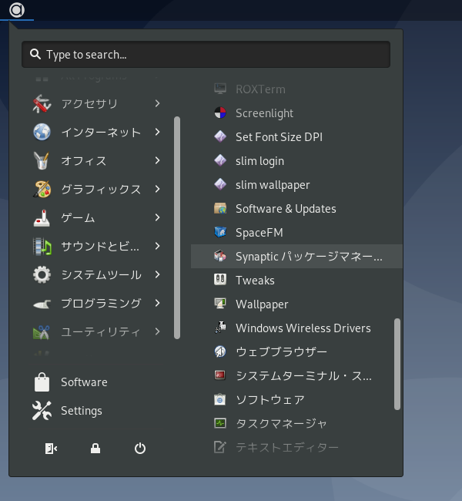Click the slim wallpaper label
The width and height of the screenshot is (462, 501).
click(x=273, y=185)
